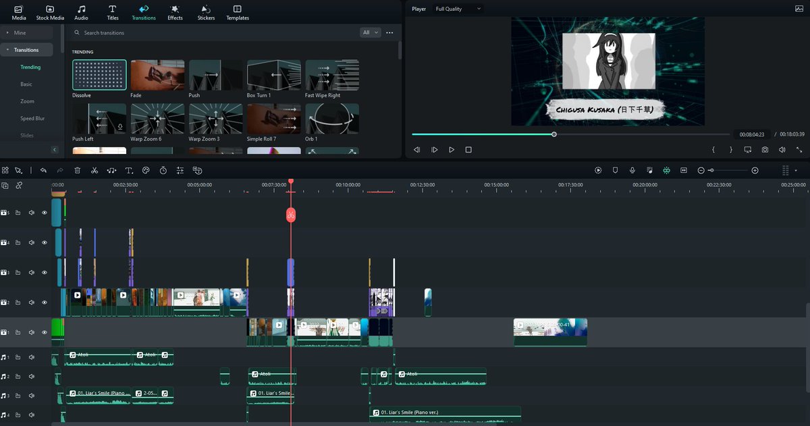810x426 pixels.
Task: Switch to the Audio tab
Action: pos(81,12)
